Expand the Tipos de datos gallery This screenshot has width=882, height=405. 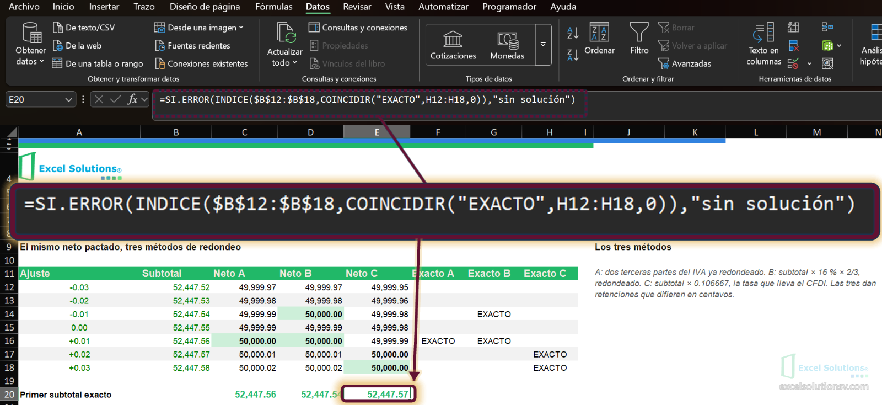tap(543, 44)
